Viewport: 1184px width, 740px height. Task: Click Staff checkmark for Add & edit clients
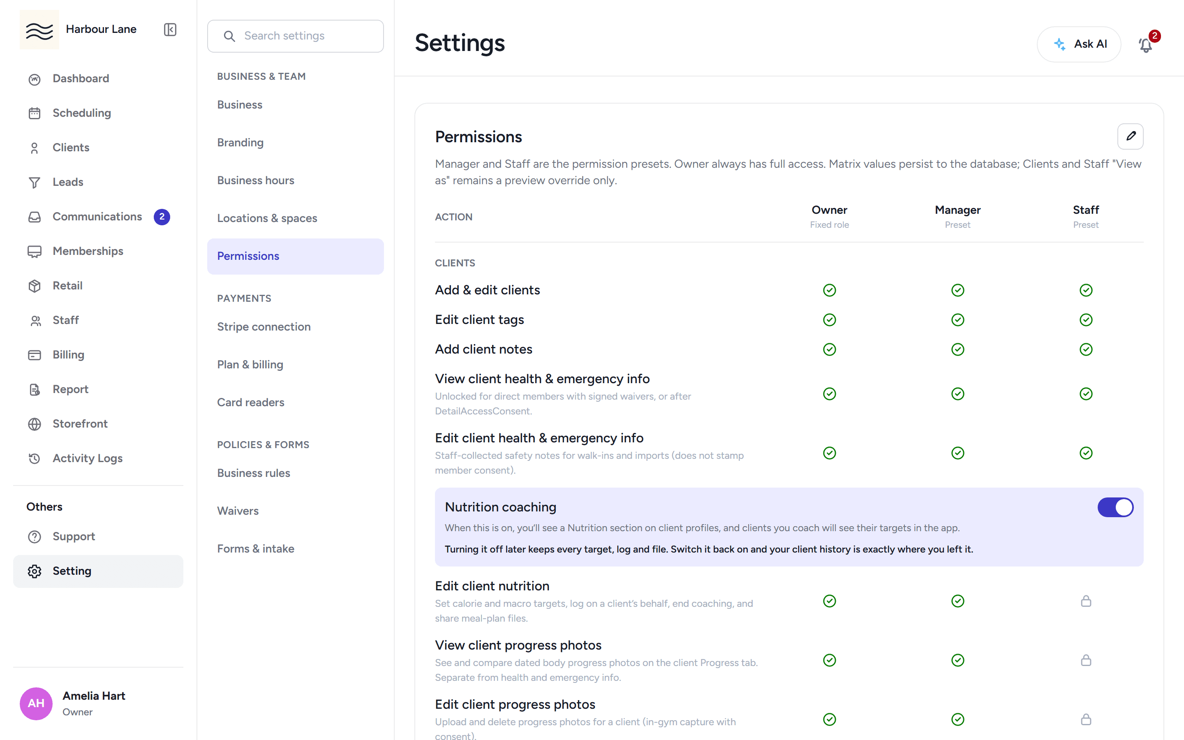coord(1086,290)
